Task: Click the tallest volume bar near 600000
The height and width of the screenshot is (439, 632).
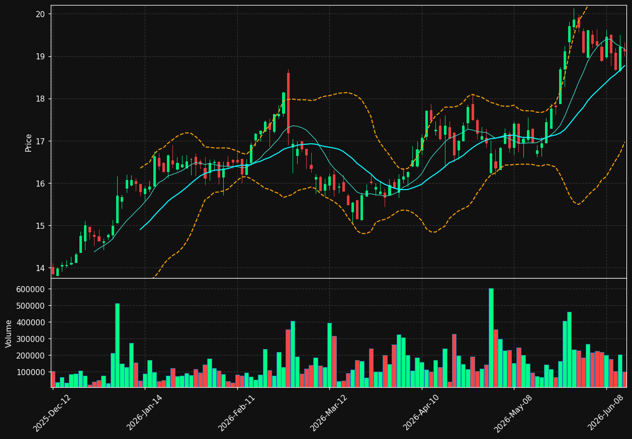Action: [x=491, y=338]
